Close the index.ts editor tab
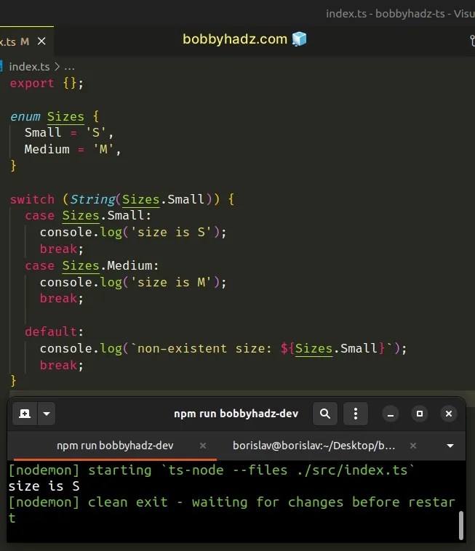 coord(41,41)
